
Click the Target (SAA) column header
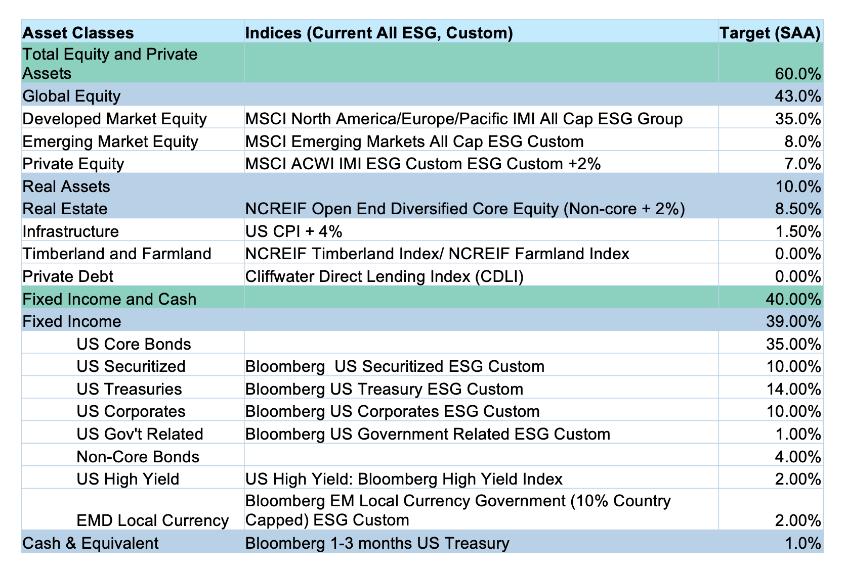[x=770, y=33]
